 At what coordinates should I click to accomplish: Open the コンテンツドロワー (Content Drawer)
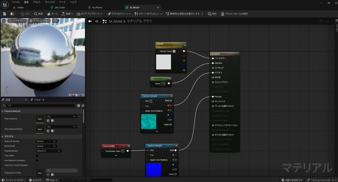coord(13,180)
